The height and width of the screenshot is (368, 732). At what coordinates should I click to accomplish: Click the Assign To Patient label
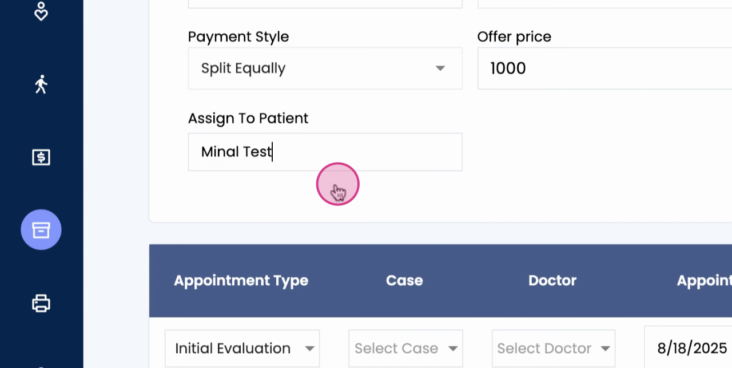pyautogui.click(x=248, y=118)
